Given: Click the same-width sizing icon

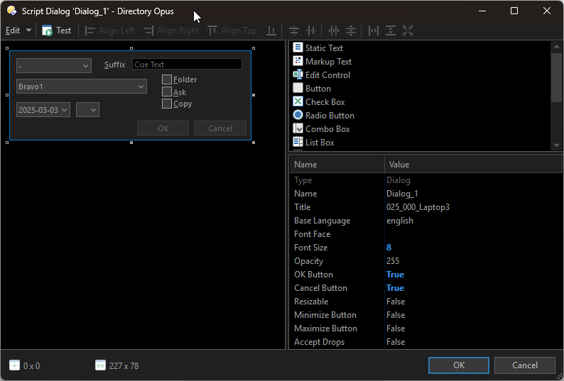Looking at the screenshot, I should pyautogui.click(x=374, y=31).
